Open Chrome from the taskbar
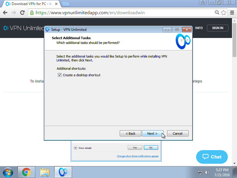This screenshot has width=237, height=178. [x=27, y=172]
